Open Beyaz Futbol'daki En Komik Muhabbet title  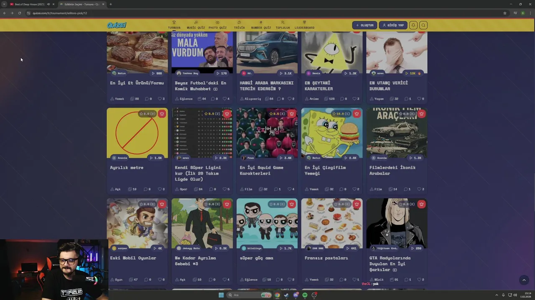click(x=201, y=86)
